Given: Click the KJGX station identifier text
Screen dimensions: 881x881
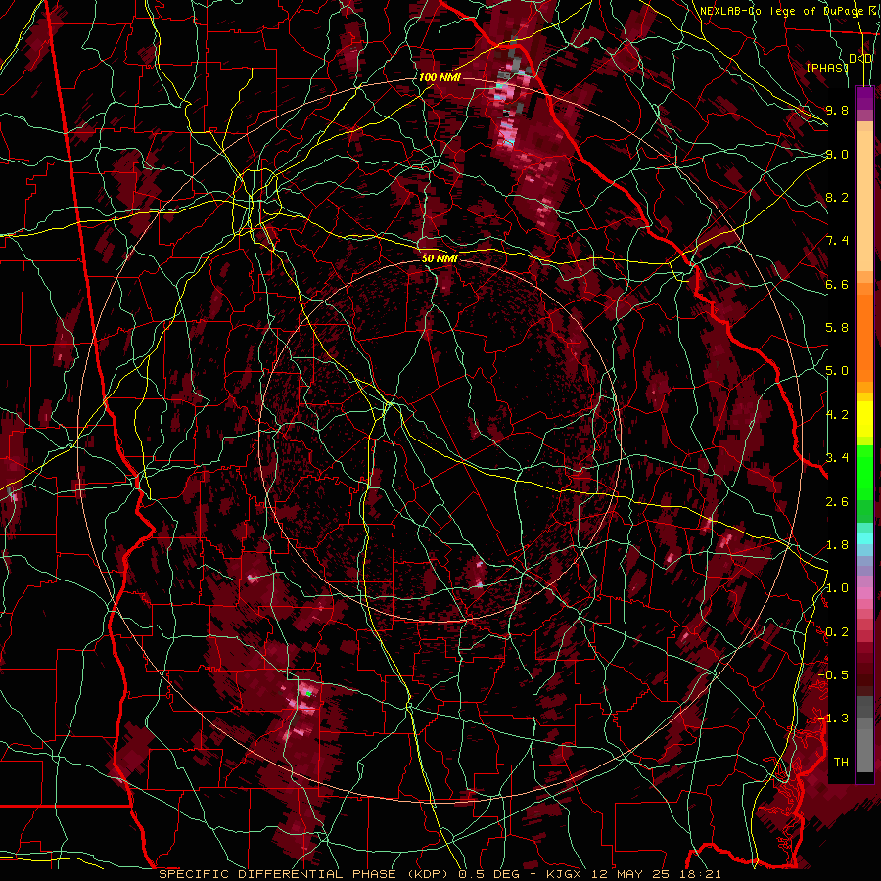Looking at the screenshot, I should point(565,874).
